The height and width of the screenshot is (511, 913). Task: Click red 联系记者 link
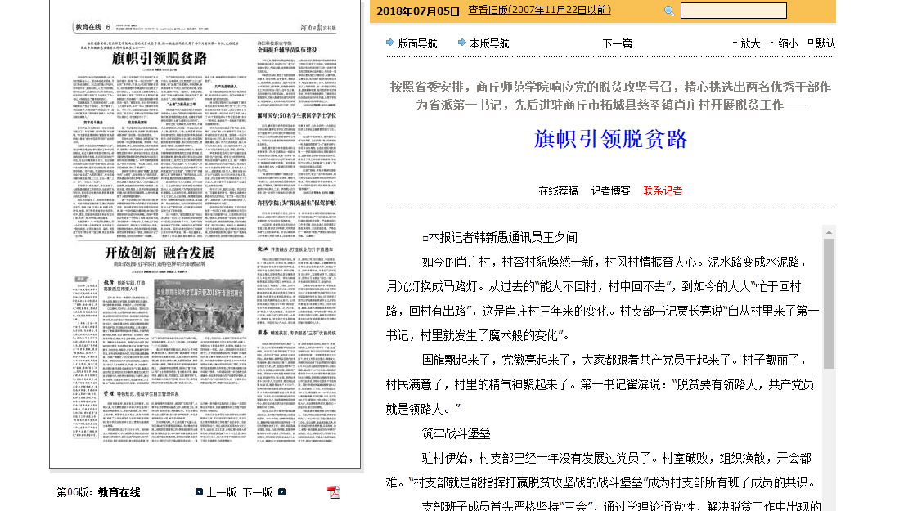[663, 191]
